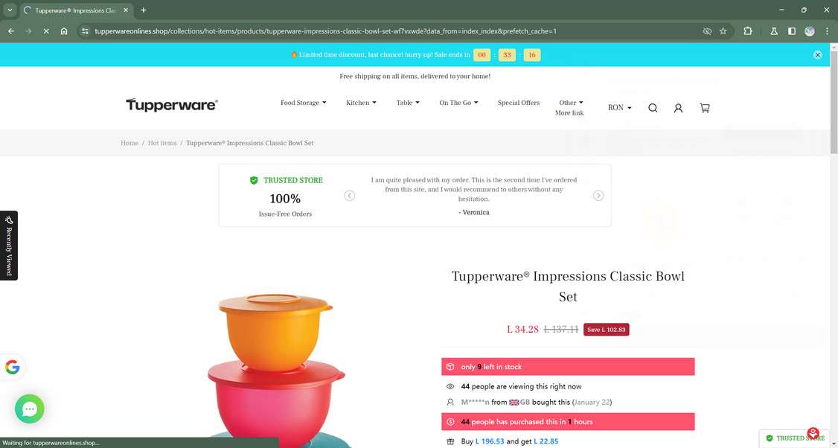Image resolution: width=838 pixels, height=448 pixels.
Task: Toggle the browser side panel icon
Action: tap(792, 31)
